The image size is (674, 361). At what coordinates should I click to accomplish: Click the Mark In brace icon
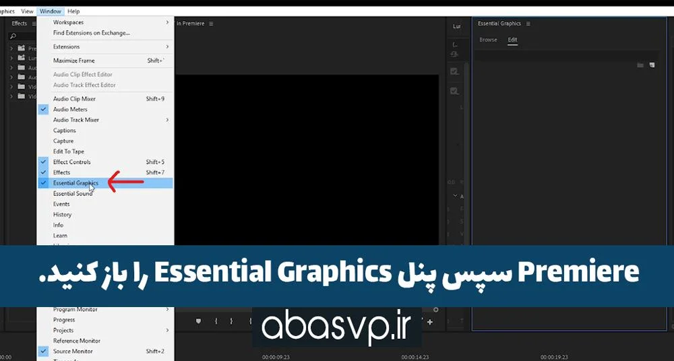click(x=216, y=321)
